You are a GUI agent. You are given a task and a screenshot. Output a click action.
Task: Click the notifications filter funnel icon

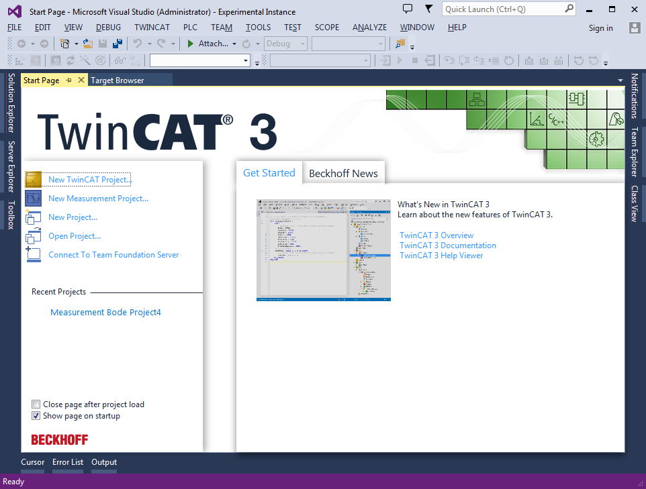coord(429,9)
